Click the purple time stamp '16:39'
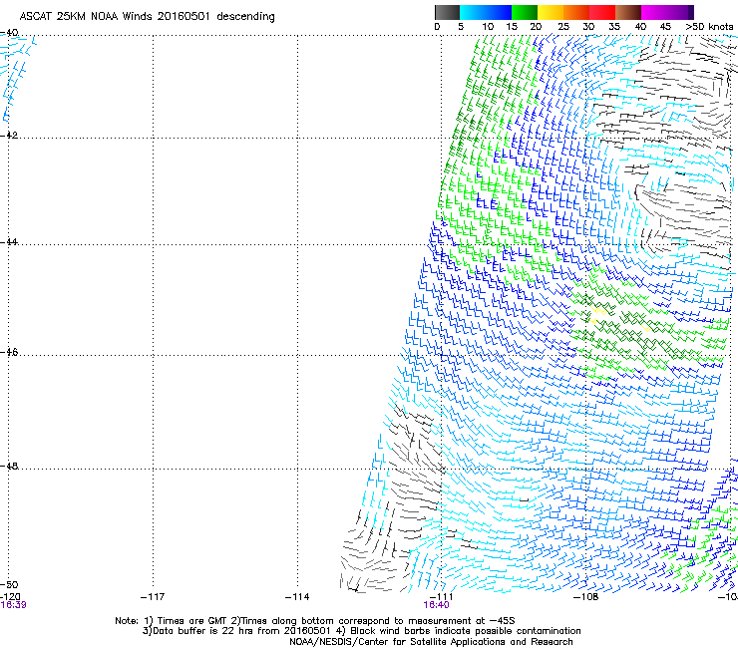 tap(13, 605)
